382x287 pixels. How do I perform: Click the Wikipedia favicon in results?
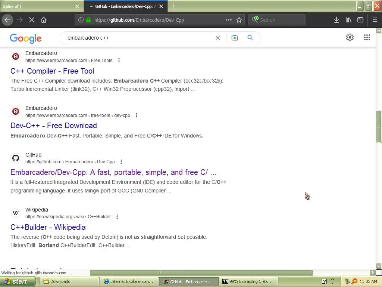[x=16, y=213]
